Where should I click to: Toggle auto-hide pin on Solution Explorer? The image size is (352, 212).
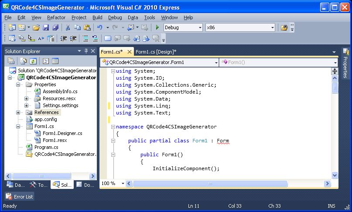tap(86, 51)
